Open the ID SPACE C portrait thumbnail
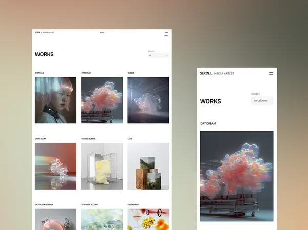 [55, 100]
